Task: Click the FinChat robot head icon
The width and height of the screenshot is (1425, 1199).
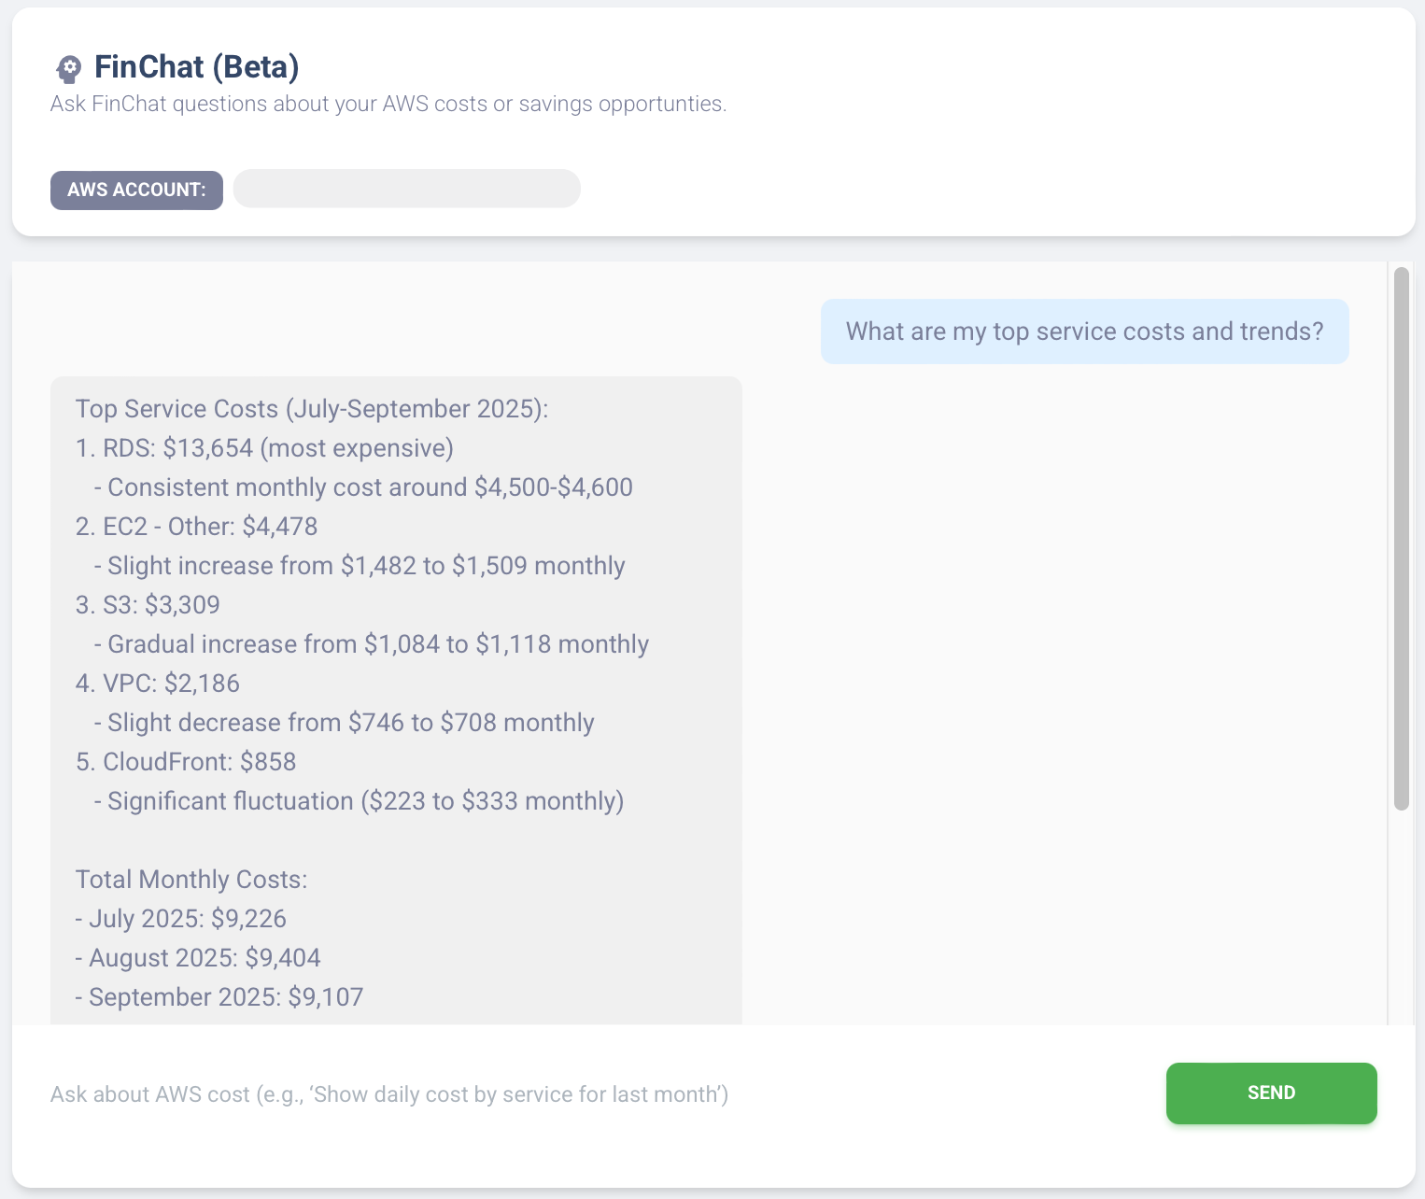Action: click(67, 66)
